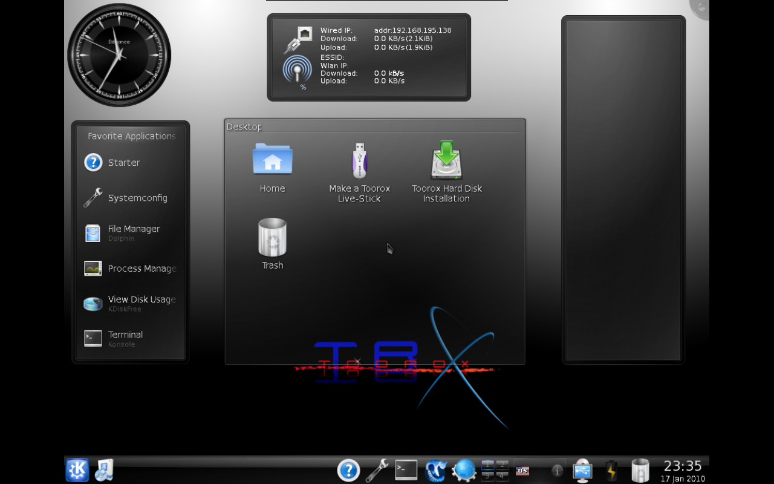Open Starter in Favorite Applications
This screenshot has height=484, width=774.
[x=131, y=162]
